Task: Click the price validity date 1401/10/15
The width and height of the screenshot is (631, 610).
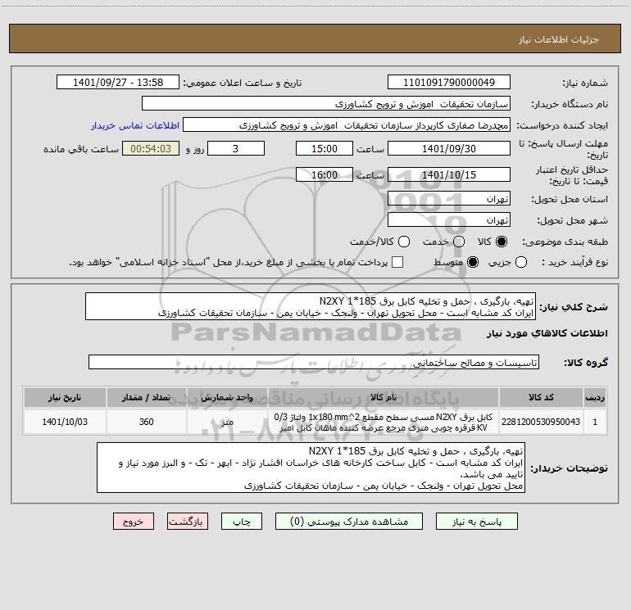Action: tap(449, 174)
